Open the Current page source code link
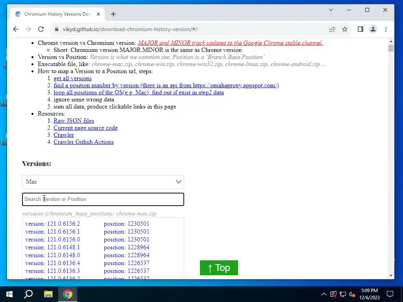 [x=85, y=128]
